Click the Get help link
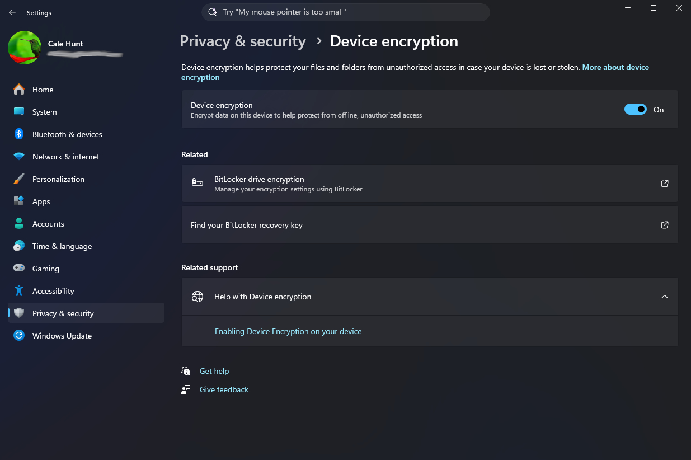The height and width of the screenshot is (460, 691). (x=214, y=371)
